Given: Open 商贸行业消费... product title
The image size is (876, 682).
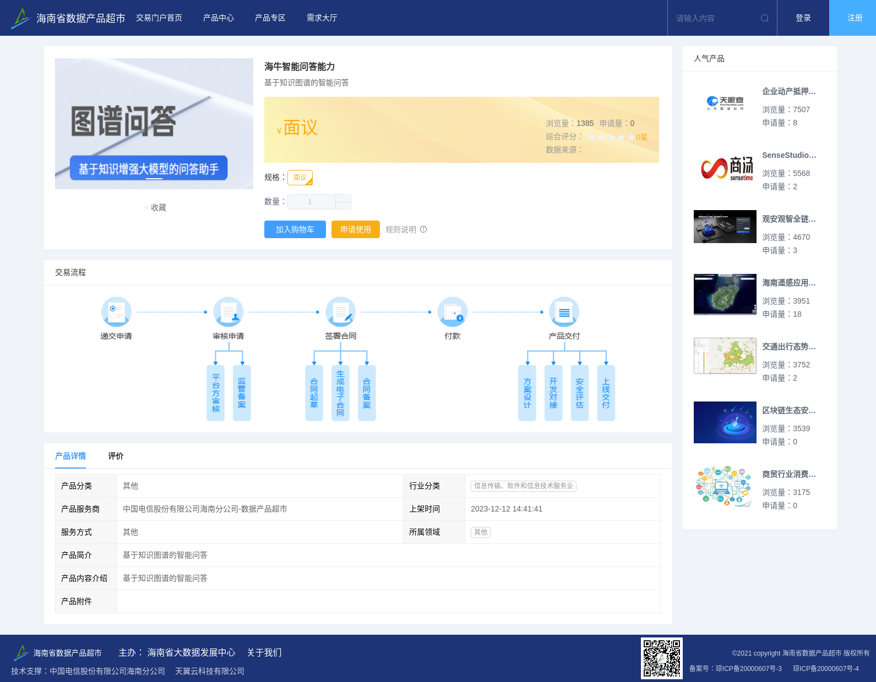Looking at the screenshot, I should tap(789, 474).
